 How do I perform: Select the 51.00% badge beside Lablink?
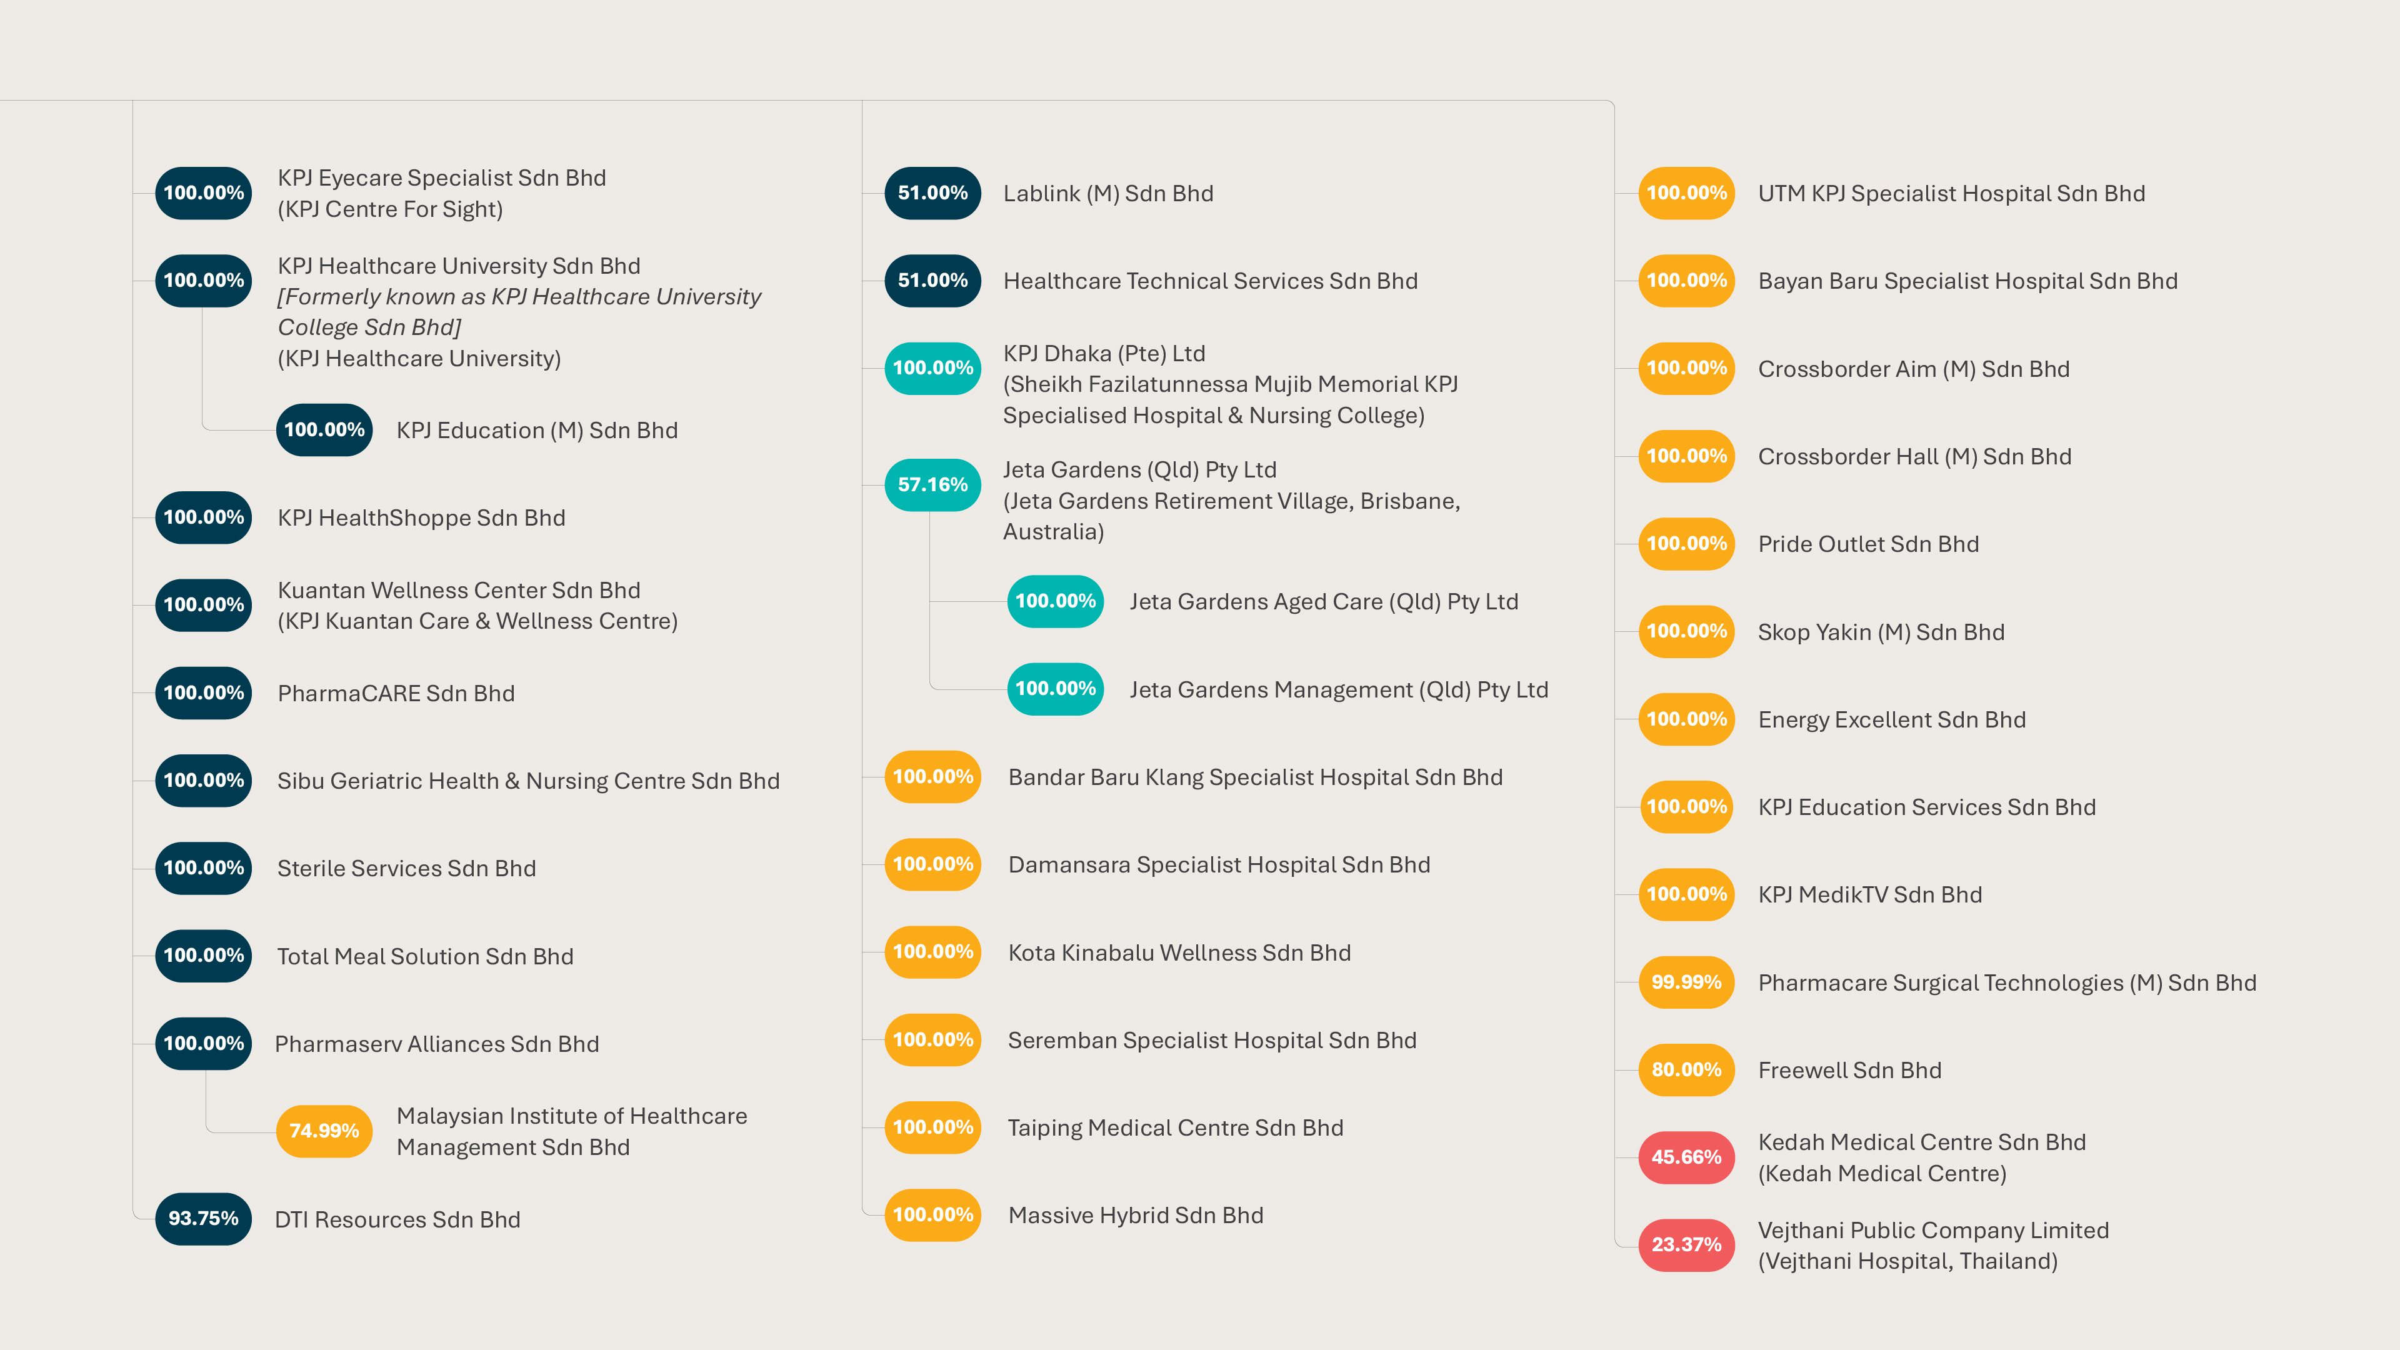click(932, 193)
